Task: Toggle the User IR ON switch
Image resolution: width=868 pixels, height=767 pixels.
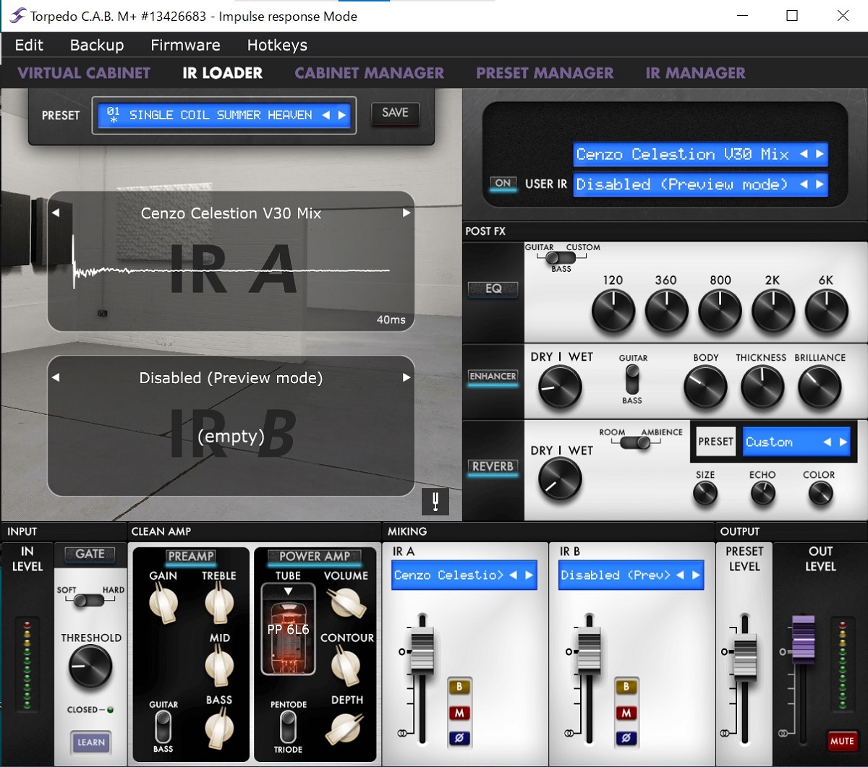Action: [503, 183]
